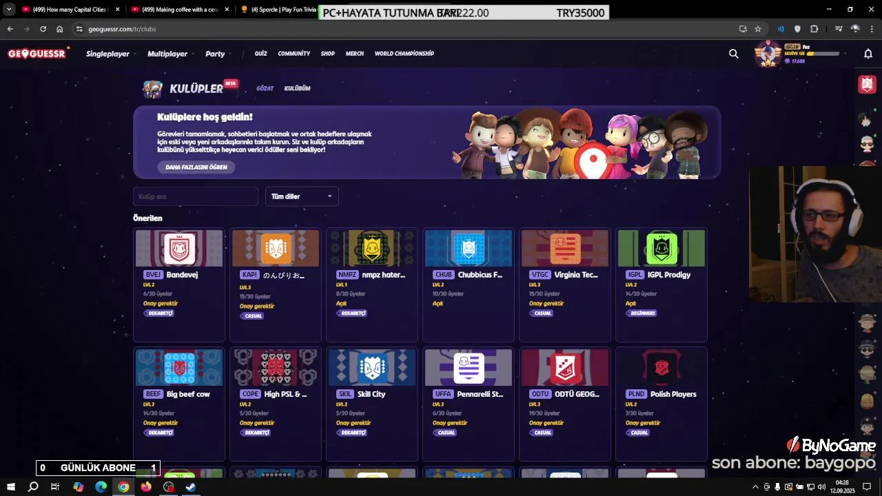Expand the profile dropdown arrow beside level bar
Screen dimensions: 882x496
click(845, 54)
